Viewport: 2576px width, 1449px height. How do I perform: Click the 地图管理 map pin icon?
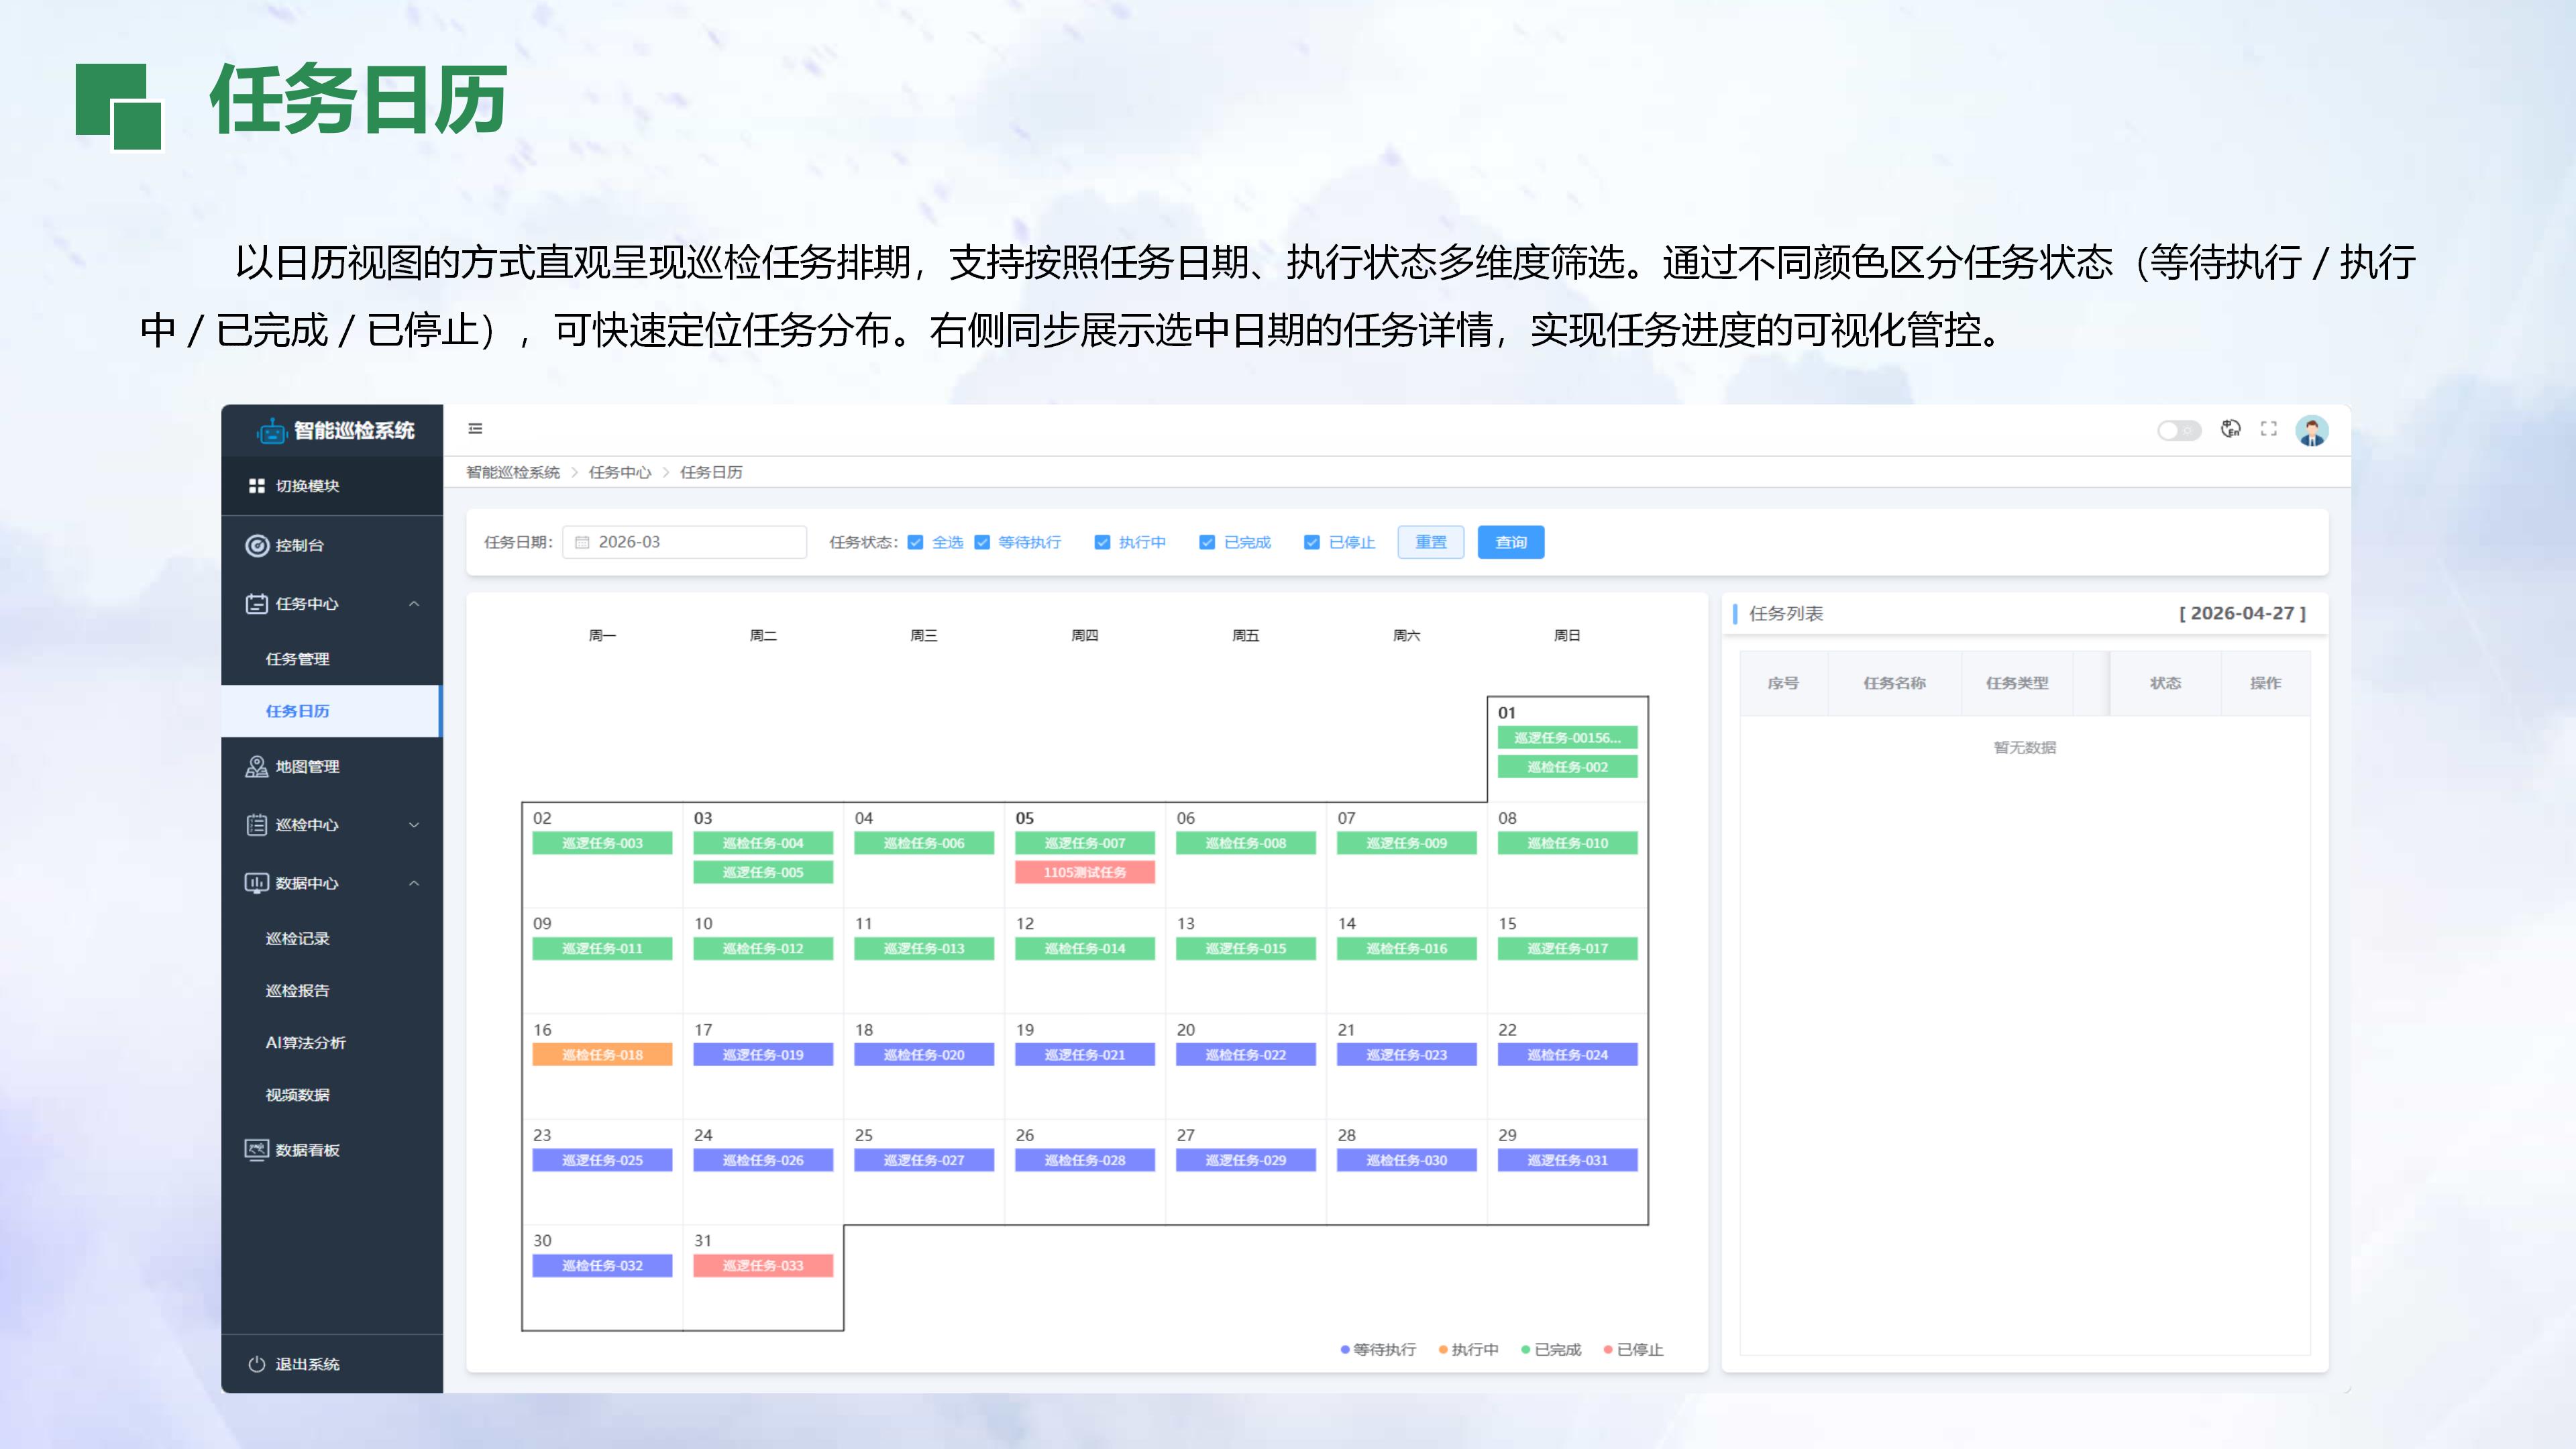(257, 767)
